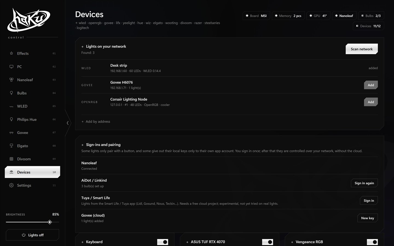Click the Philips Hue bulb icon

point(11,119)
